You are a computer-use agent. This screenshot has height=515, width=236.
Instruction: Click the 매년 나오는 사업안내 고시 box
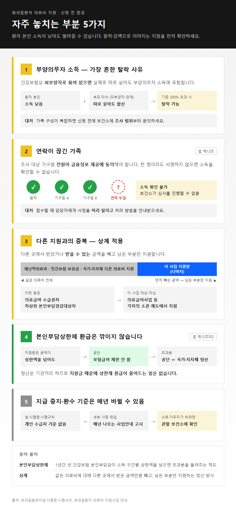119,421
